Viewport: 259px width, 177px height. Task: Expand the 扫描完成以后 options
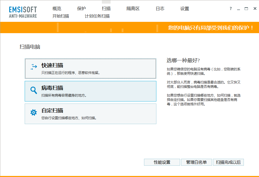[x=228, y=162]
